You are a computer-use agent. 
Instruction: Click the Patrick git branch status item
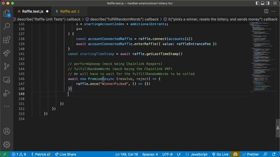pyautogui.click(x=41, y=154)
